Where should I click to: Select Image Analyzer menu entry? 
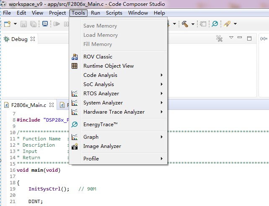118,146
